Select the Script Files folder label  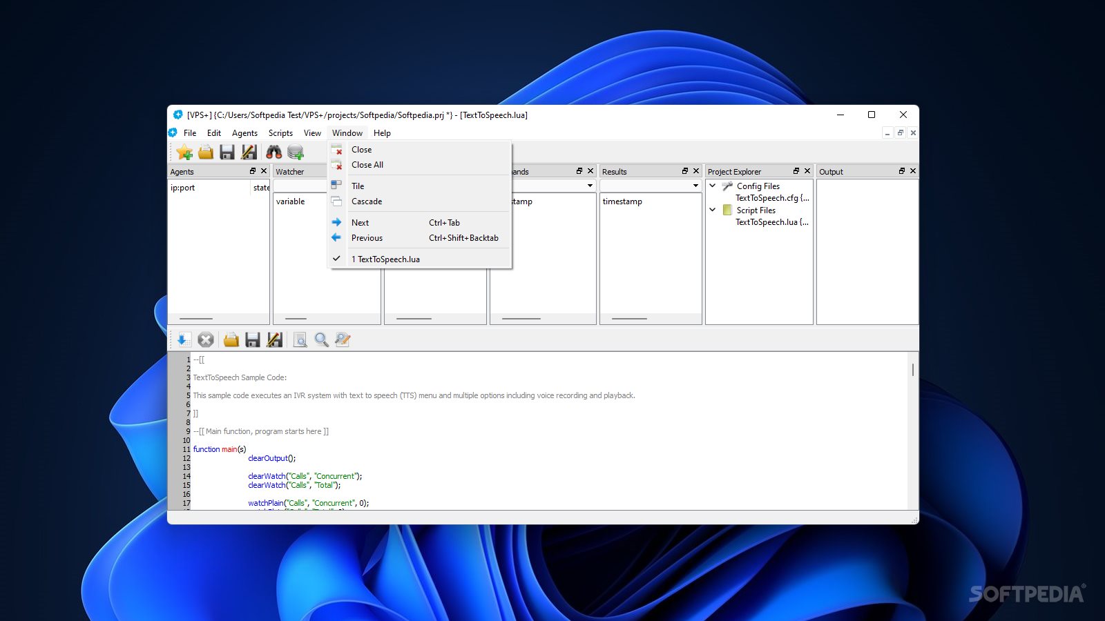(x=756, y=210)
